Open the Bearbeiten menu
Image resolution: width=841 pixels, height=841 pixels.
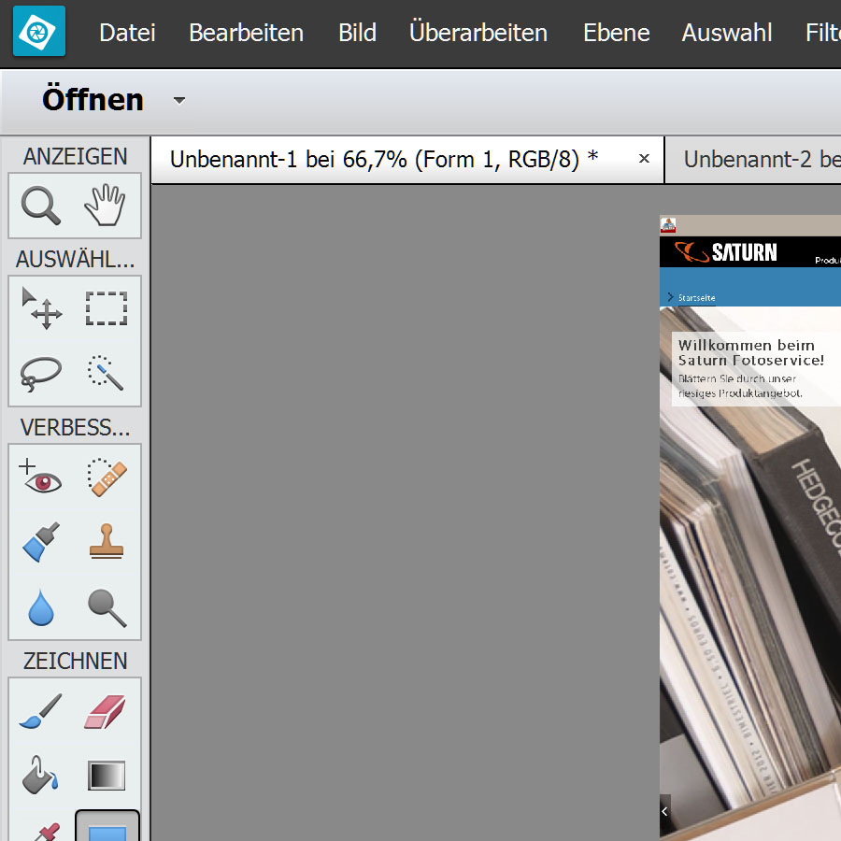click(246, 33)
